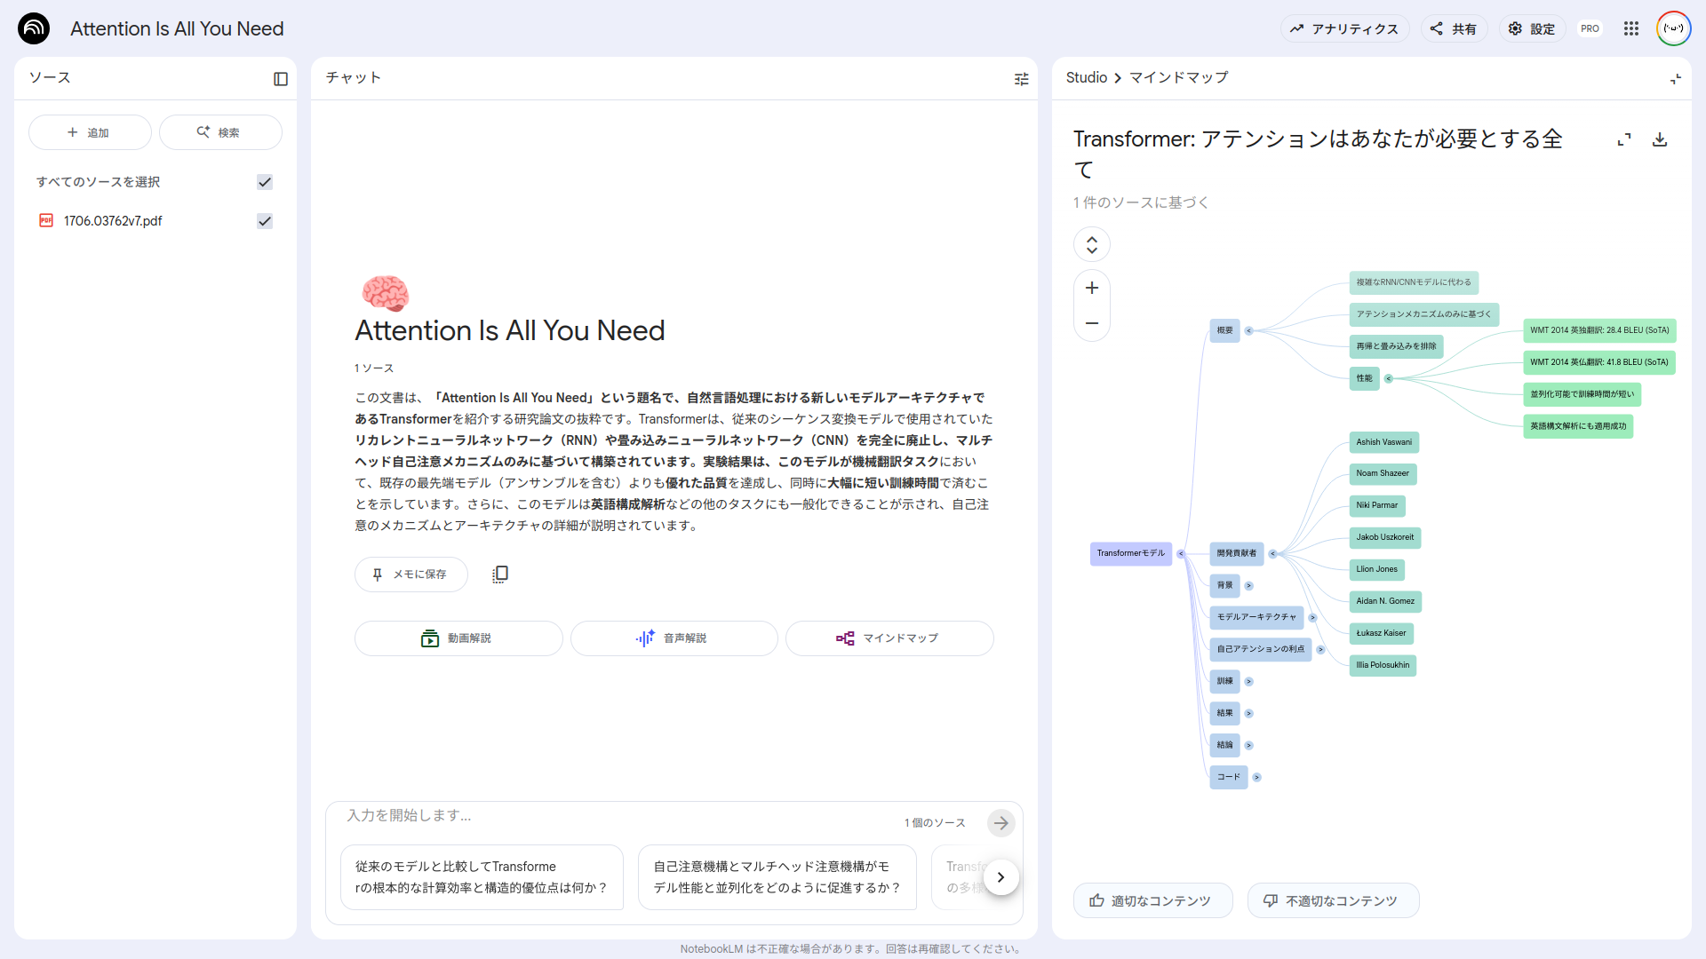
Task: Copy summary with the copy icon
Action: click(500, 575)
